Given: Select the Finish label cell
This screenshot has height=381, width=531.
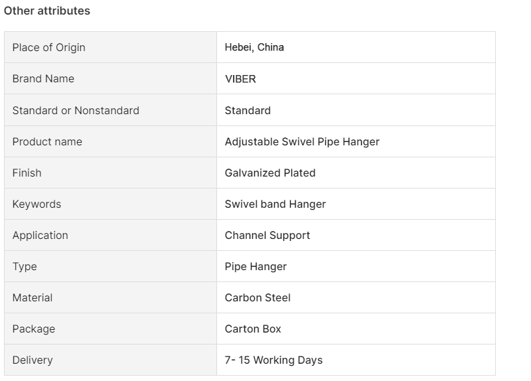Looking at the screenshot, I should coord(110,173).
